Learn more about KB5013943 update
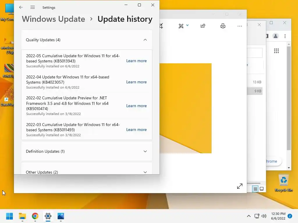 (x=136, y=61)
